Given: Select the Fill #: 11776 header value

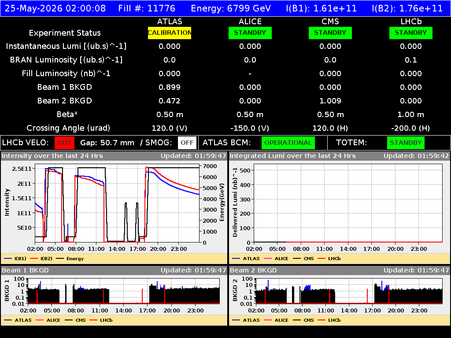Looking at the screenshot, I should [x=147, y=8].
